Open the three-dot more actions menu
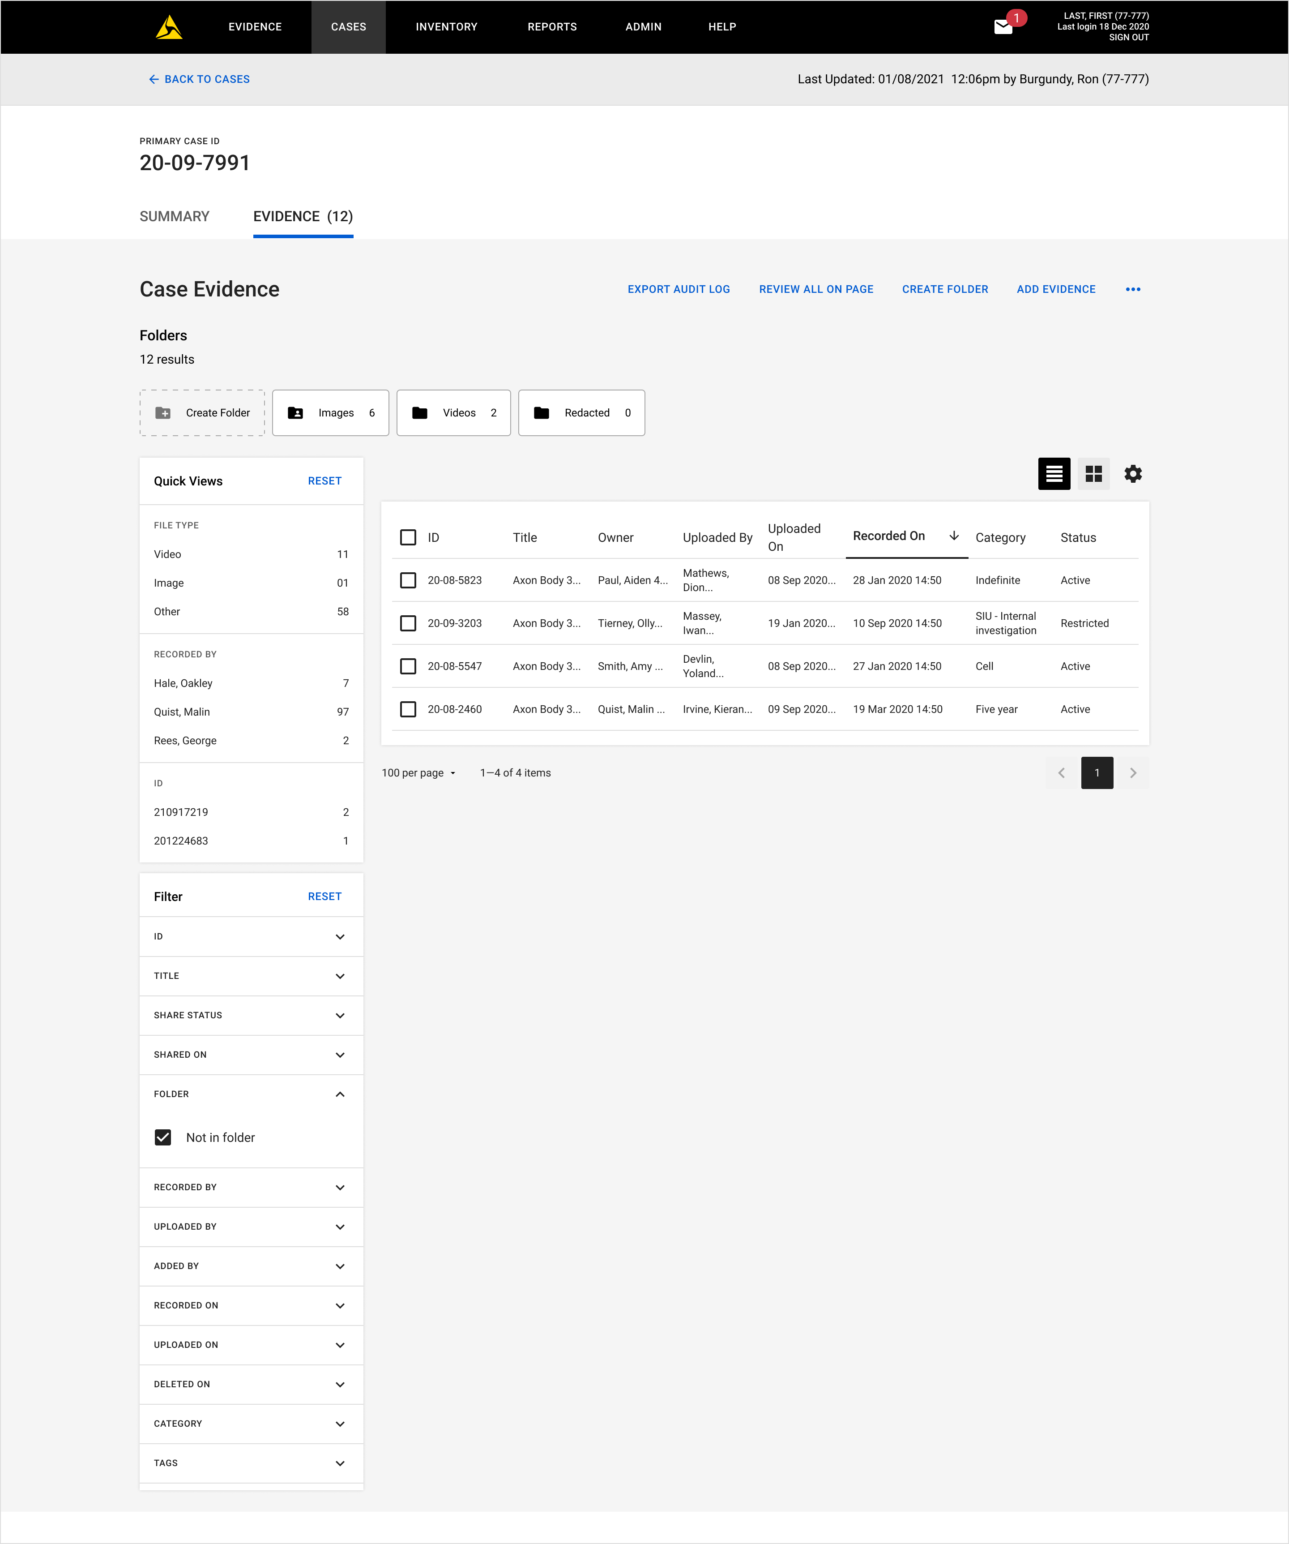Image resolution: width=1289 pixels, height=1544 pixels. click(x=1132, y=290)
